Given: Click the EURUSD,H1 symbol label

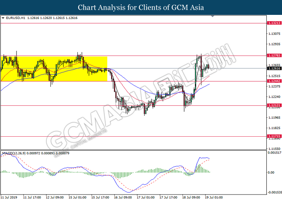Looking at the screenshot, I should tap(16, 18).
